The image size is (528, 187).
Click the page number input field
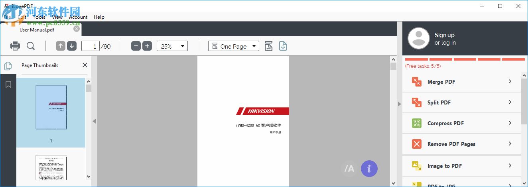pos(91,46)
